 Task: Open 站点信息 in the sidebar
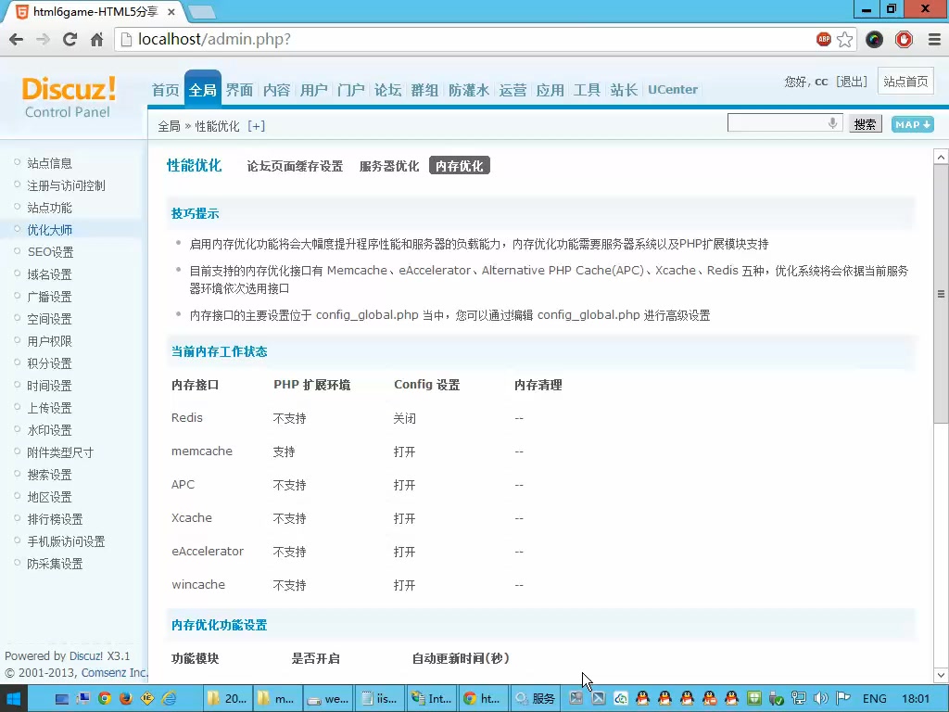50,163
